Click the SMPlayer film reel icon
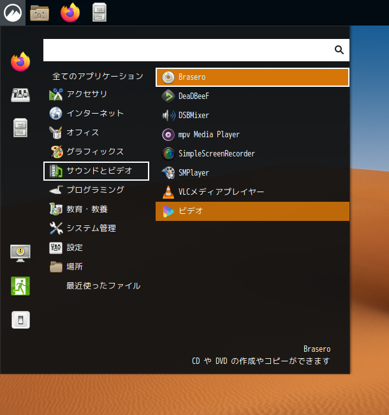Image resolution: width=389 pixels, height=415 pixels. pyautogui.click(x=168, y=172)
